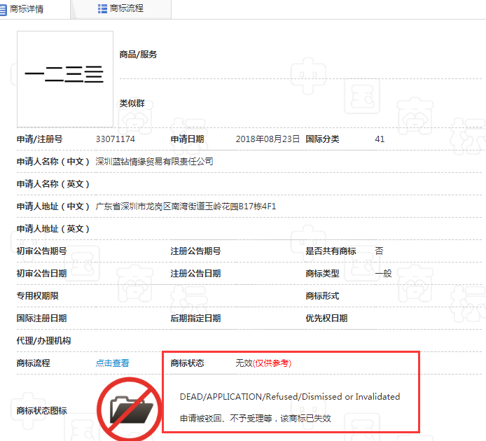
Task: Click the 商标流程 row label
Action: (33, 363)
